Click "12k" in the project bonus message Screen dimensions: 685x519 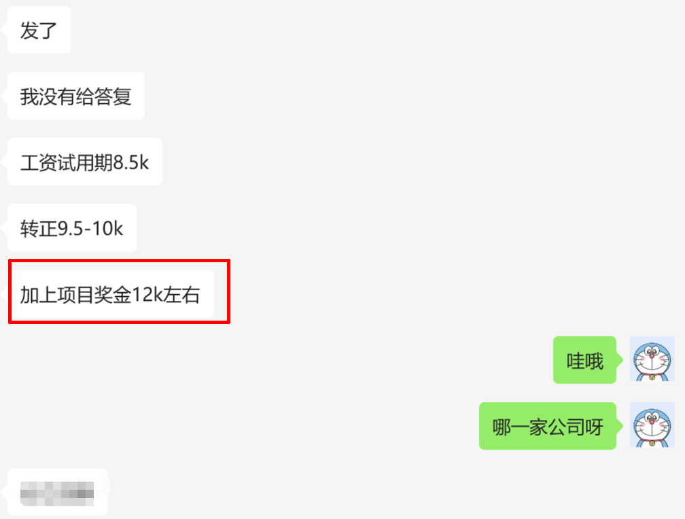pos(147,296)
